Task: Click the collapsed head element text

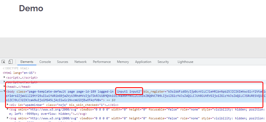Action: 18,87
